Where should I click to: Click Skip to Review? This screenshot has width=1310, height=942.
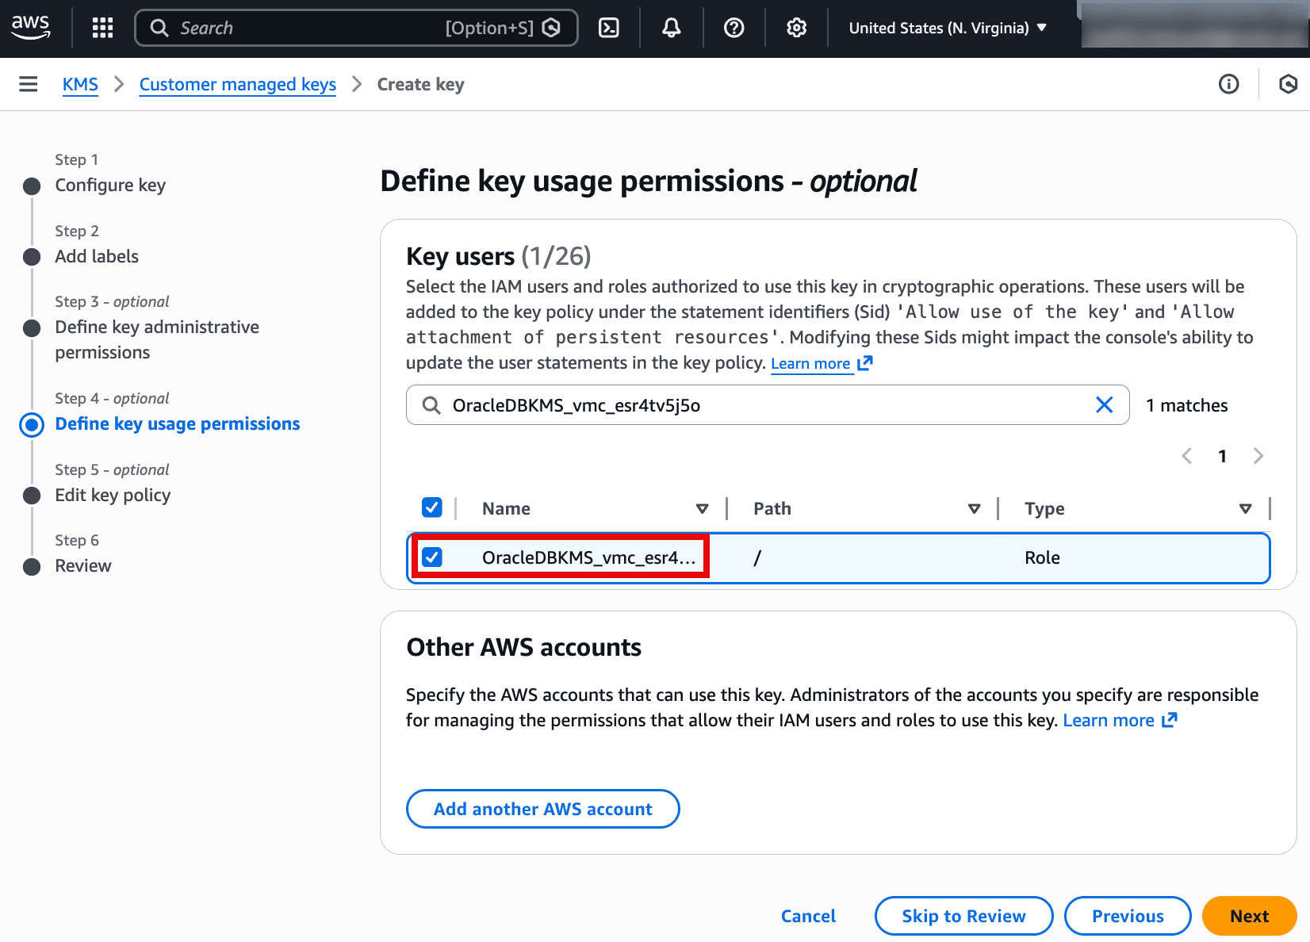click(x=963, y=916)
